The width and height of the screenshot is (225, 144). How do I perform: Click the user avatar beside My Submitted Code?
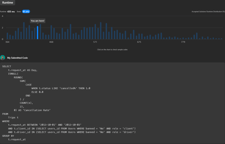pyautogui.click(x=3, y=58)
